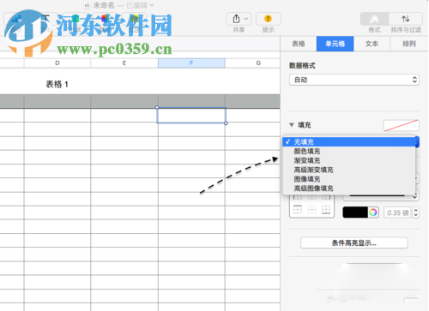Switch to the 排列 tab
429x311 pixels.
tap(409, 44)
